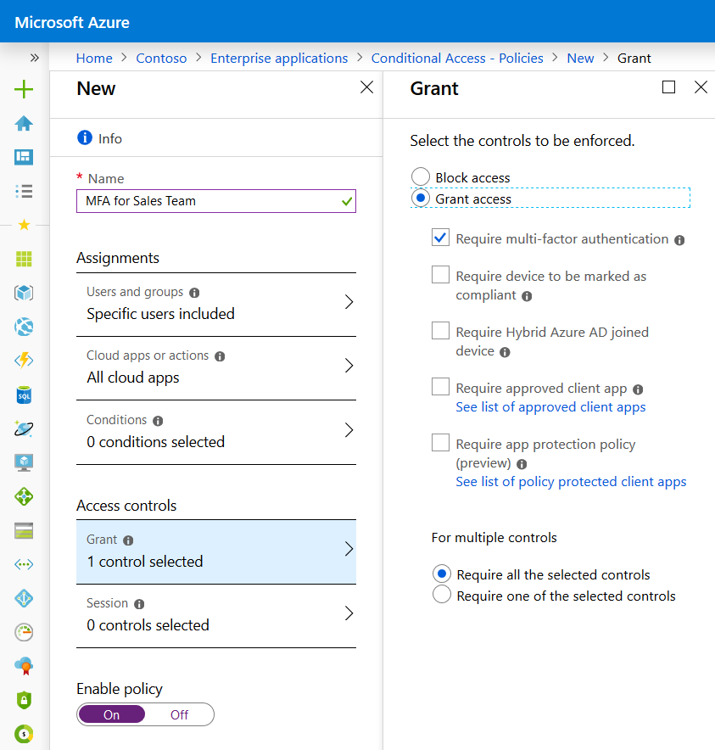This screenshot has height=750, width=715.
Task: Expand the left navigation sidebar
Action: (35, 58)
